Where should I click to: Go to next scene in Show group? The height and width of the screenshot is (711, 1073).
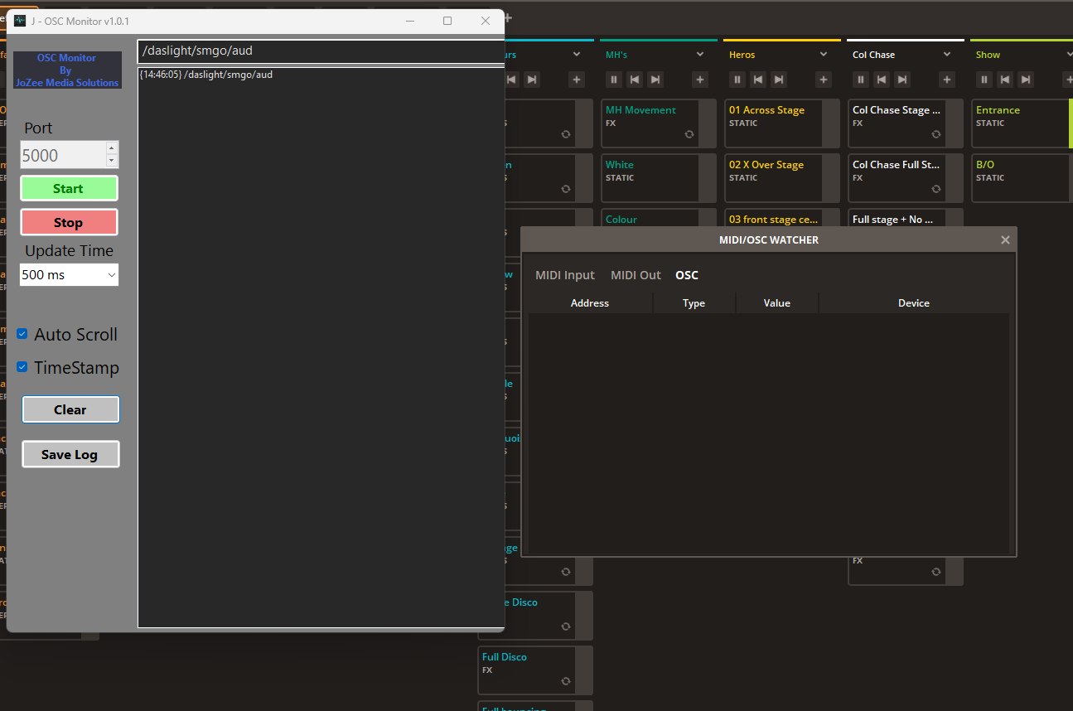pos(1026,80)
